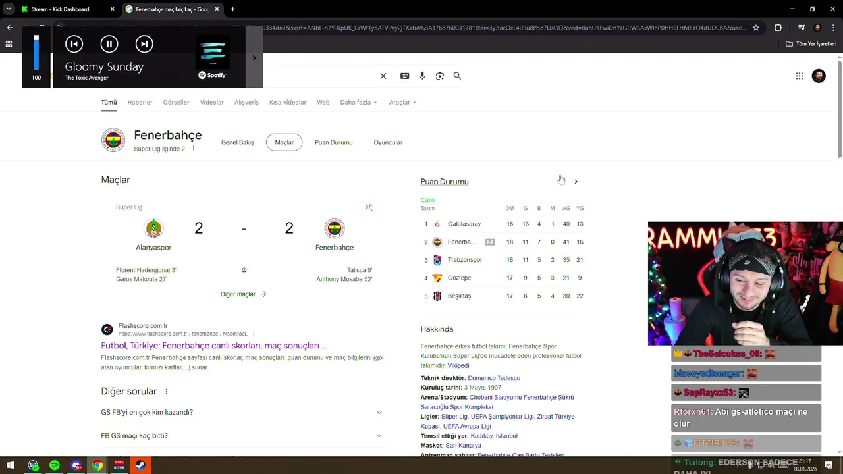Open the Araçlar dropdown
Screen dimensions: 843x474
pos(402,102)
